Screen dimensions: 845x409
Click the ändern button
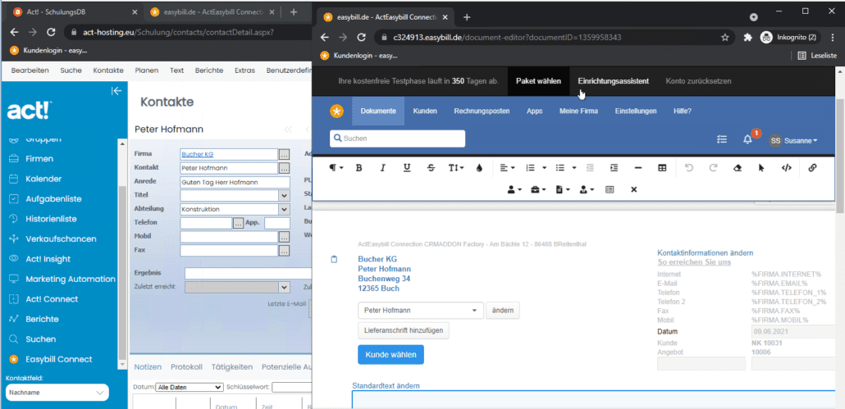click(x=503, y=311)
